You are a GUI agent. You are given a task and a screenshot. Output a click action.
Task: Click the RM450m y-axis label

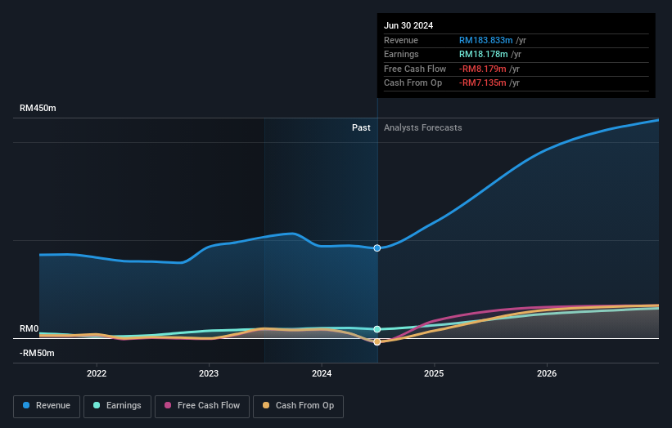coord(38,108)
